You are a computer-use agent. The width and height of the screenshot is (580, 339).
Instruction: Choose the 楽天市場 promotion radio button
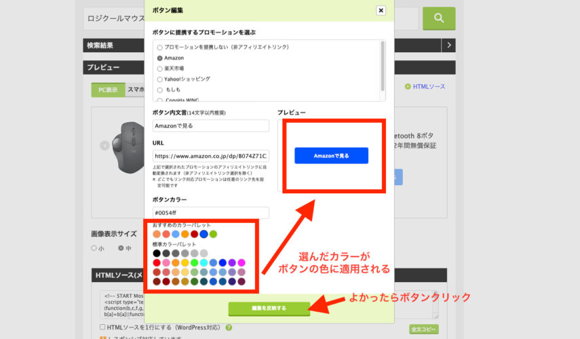coord(160,68)
